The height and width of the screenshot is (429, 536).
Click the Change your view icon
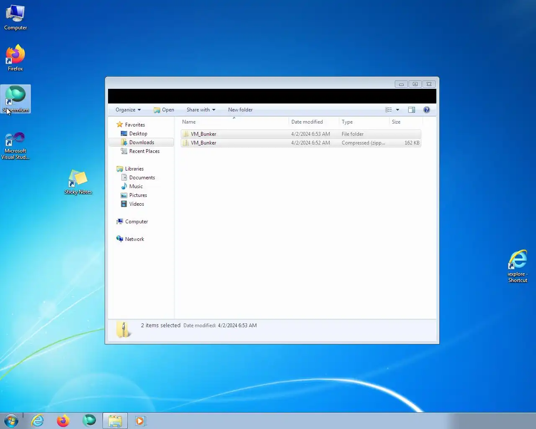pos(389,110)
